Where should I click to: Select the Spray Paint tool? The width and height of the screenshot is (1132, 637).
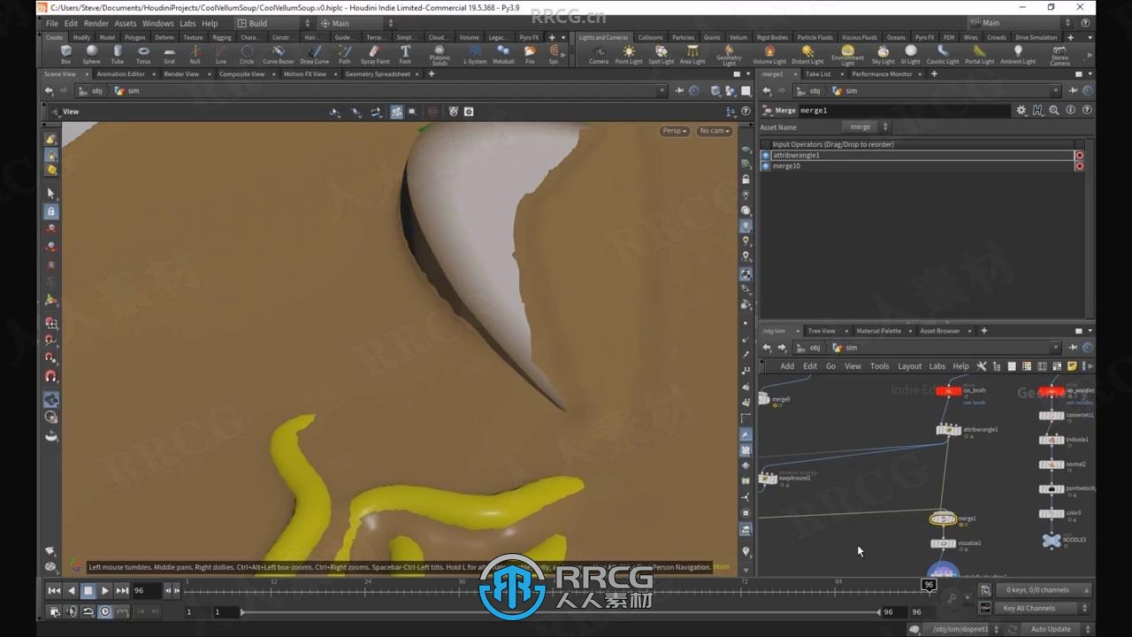375,55
